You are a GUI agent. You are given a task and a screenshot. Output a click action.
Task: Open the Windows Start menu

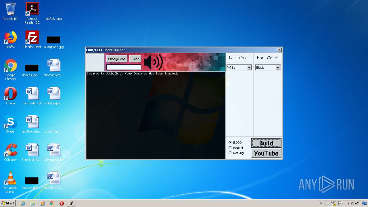pos(8,203)
